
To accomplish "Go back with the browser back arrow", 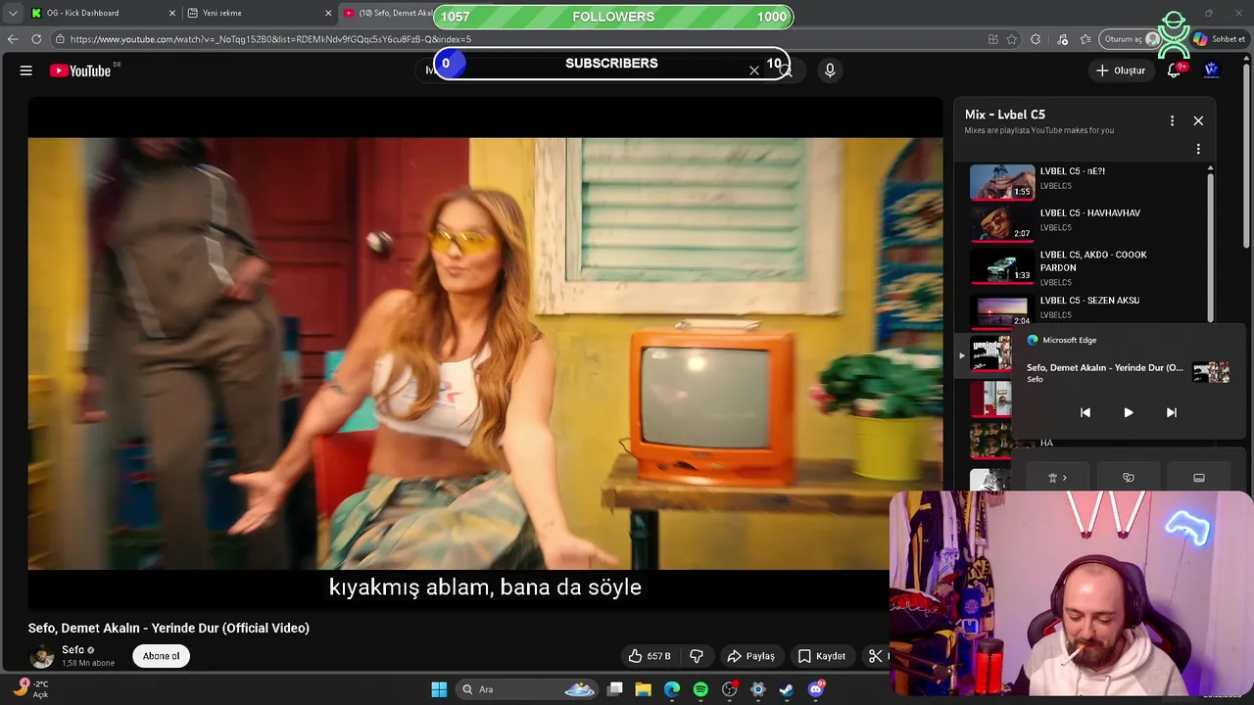I will click(13, 39).
